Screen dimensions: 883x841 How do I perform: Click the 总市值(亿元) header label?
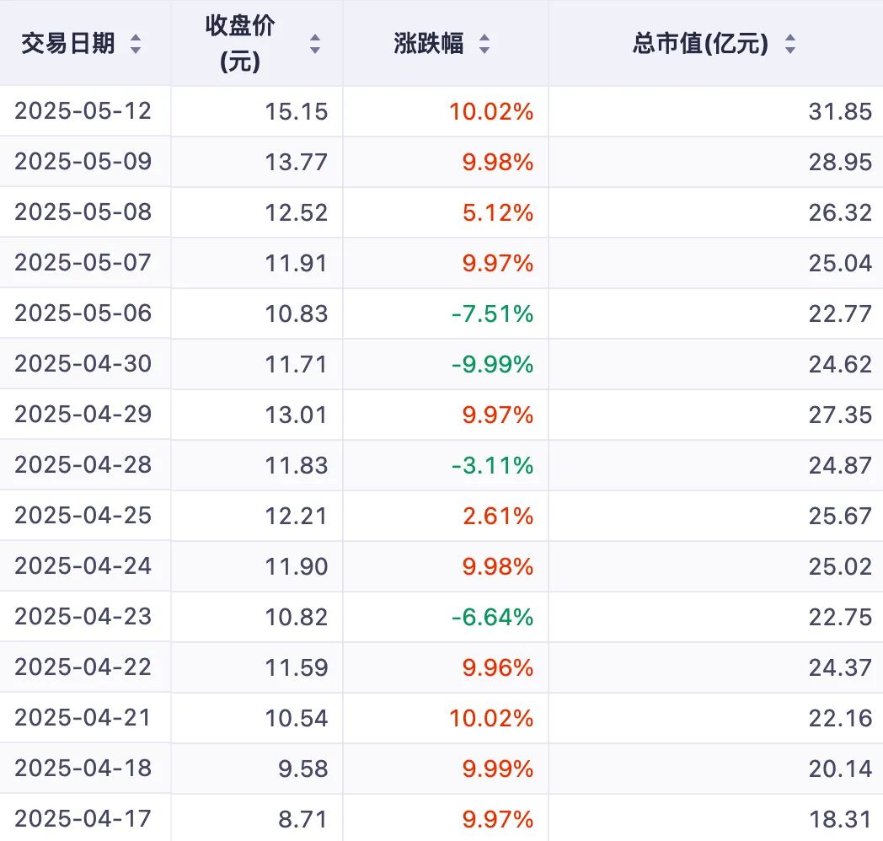(x=700, y=44)
